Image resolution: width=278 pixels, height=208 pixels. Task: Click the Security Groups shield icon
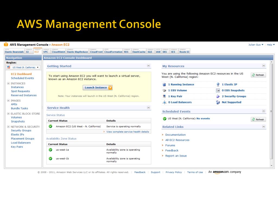pos(218,96)
